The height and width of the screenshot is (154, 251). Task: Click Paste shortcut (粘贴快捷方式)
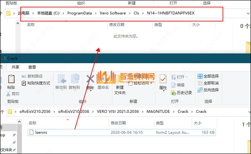[x=36, y=83]
